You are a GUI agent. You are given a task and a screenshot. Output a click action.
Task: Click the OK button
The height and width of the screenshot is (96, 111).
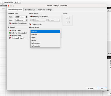102,89
